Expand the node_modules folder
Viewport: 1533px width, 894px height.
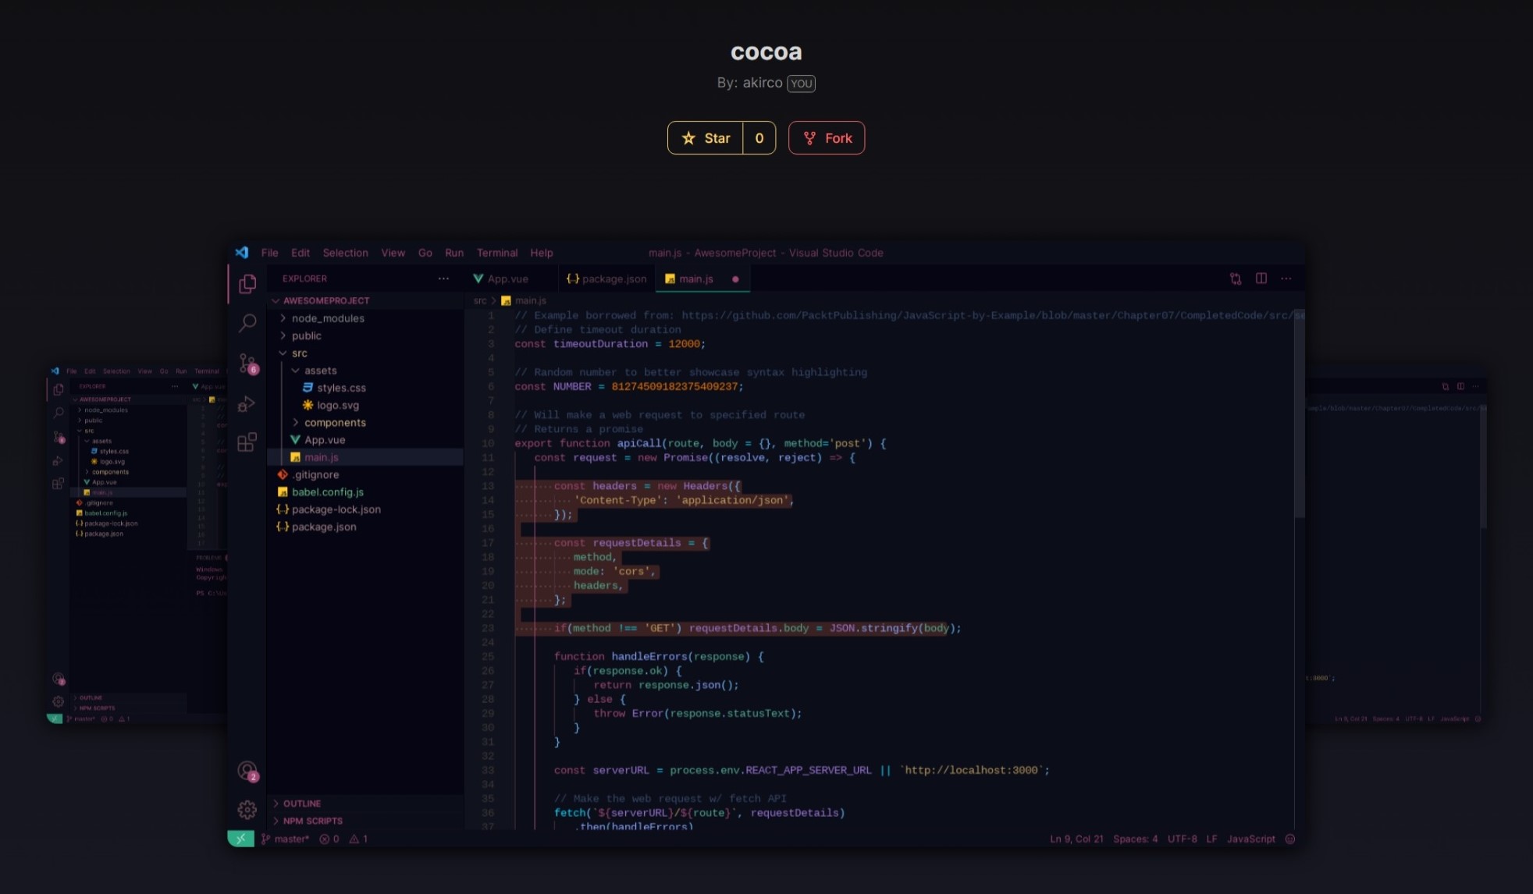(328, 318)
